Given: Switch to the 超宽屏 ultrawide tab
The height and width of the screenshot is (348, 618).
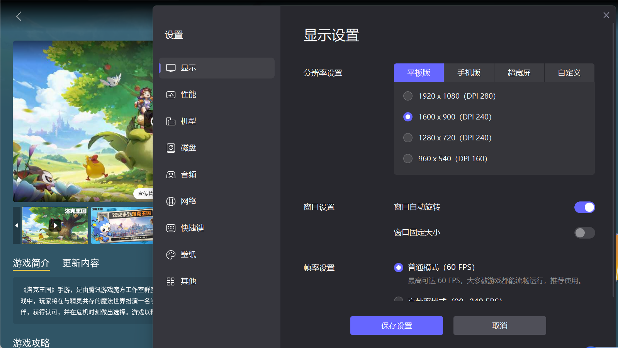Looking at the screenshot, I should coord(519,72).
